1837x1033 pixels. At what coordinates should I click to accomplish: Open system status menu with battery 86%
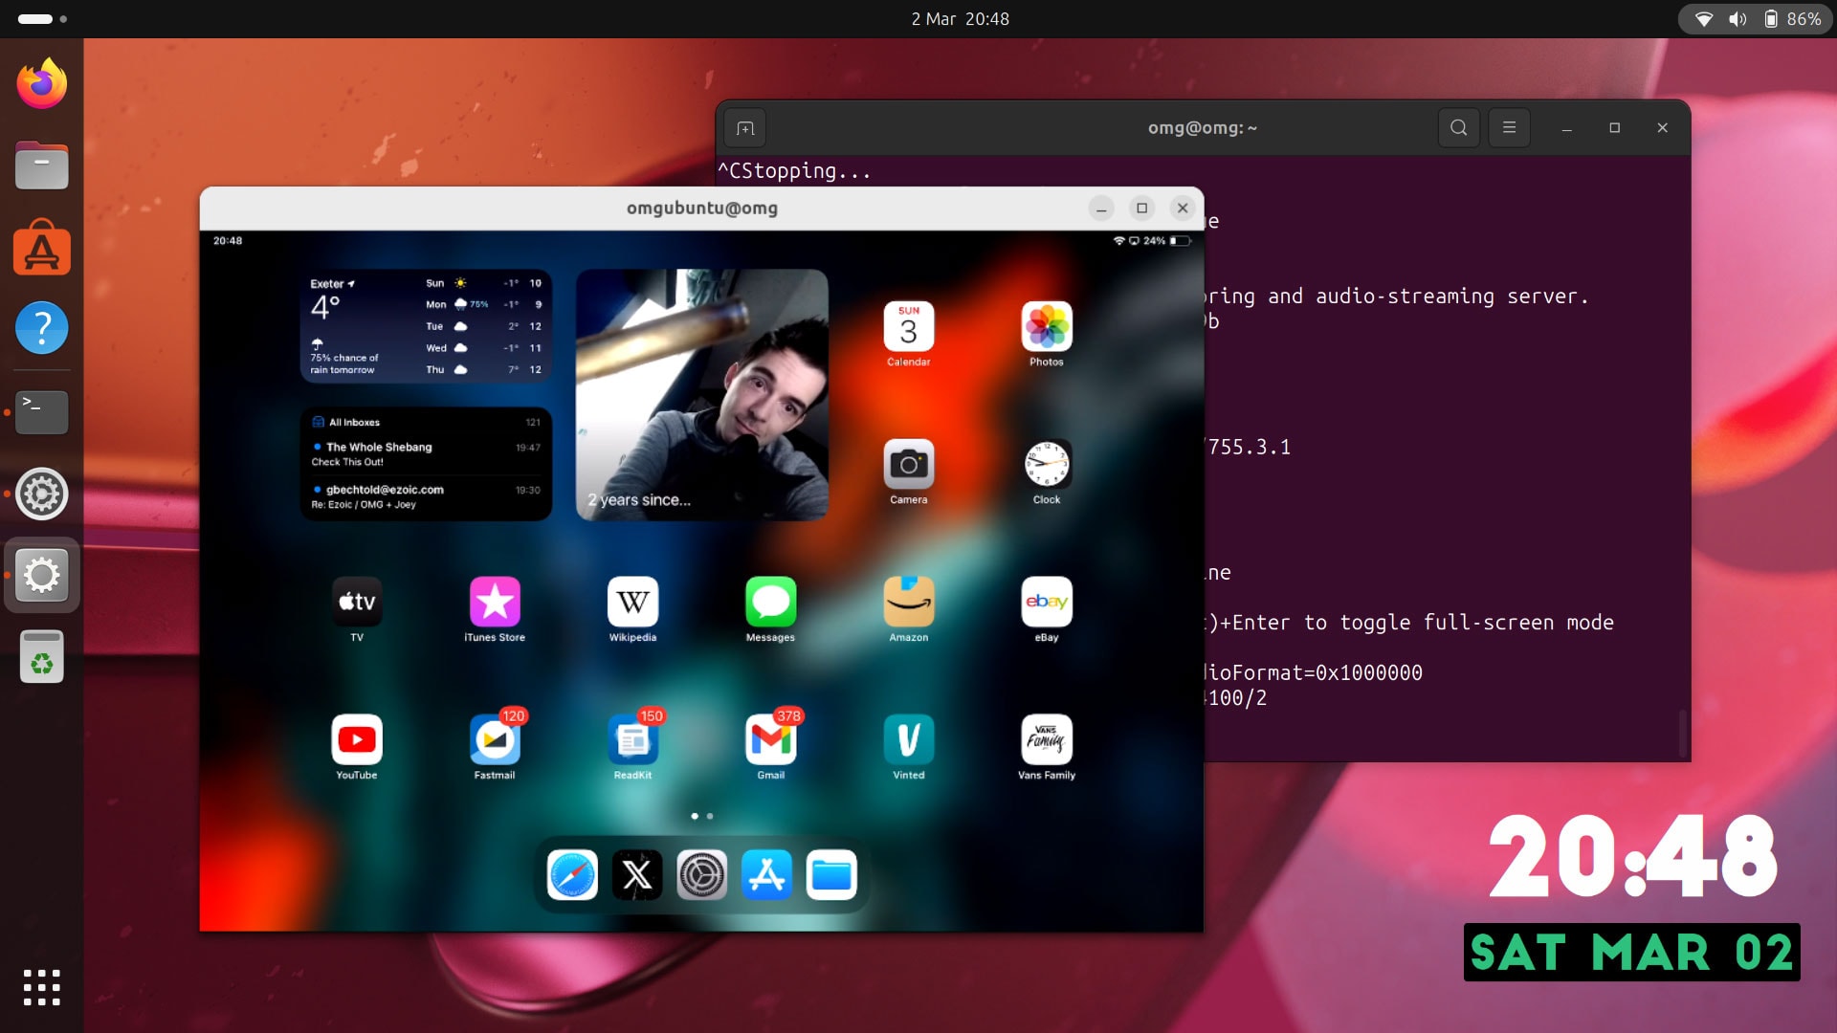(1756, 19)
